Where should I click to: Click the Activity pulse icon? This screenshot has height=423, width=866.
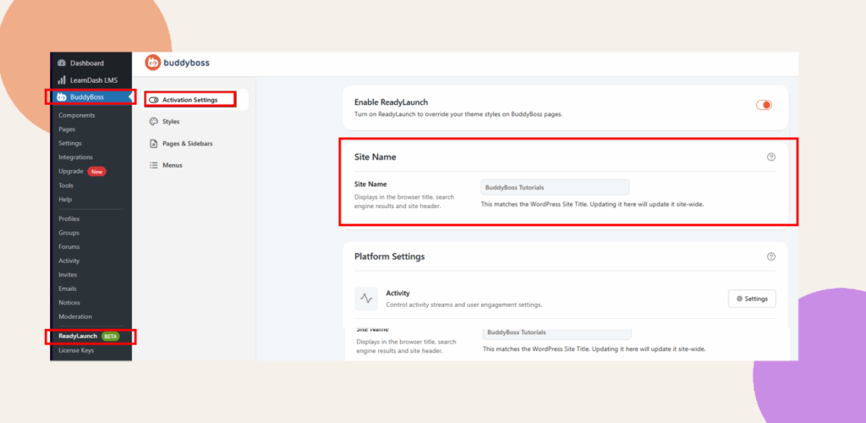click(x=366, y=299)
